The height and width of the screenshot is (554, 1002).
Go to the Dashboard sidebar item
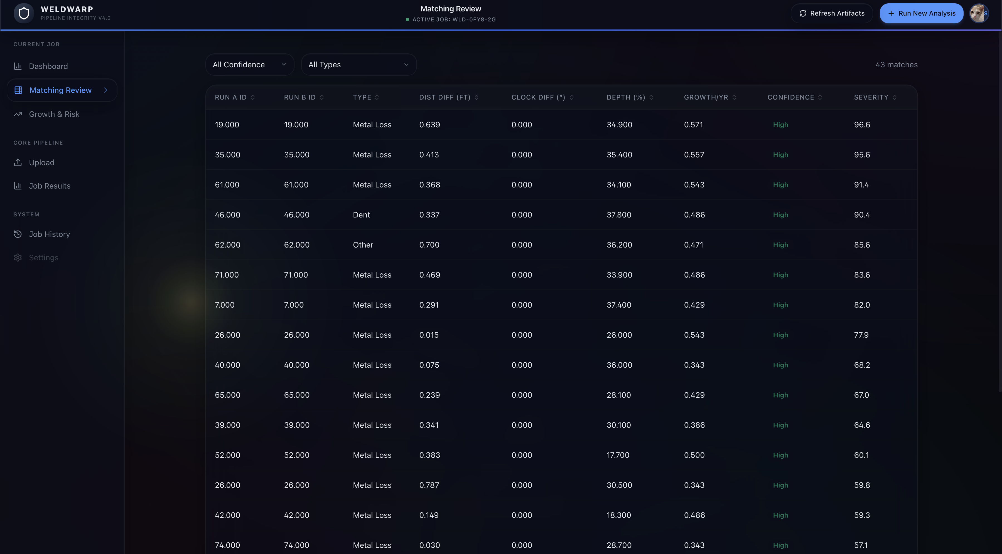(48, 66)
